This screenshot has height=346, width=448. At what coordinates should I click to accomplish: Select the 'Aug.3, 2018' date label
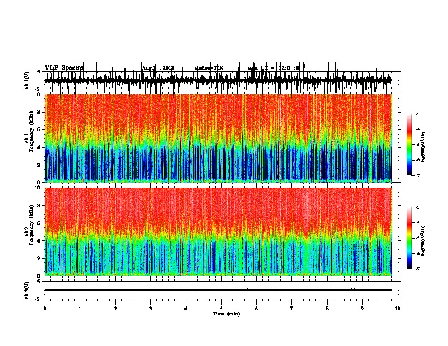point(158,68)
